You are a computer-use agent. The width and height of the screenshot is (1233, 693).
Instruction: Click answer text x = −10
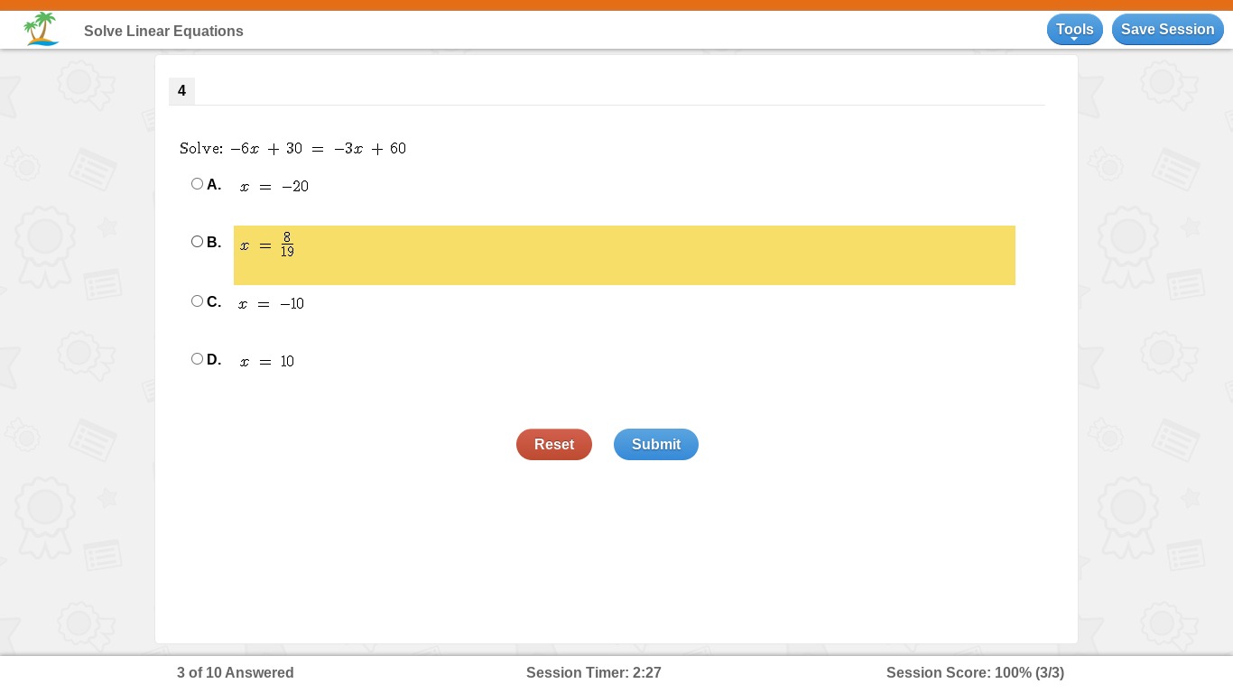click(x=272, y=304)
